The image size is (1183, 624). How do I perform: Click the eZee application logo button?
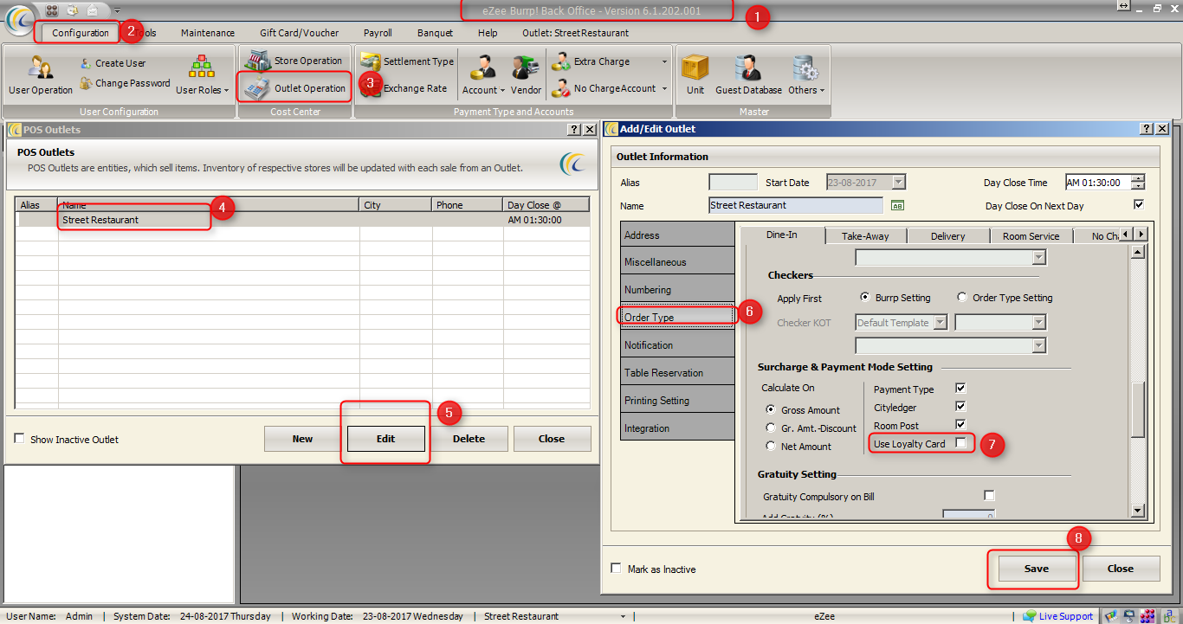tap(18, 19)
